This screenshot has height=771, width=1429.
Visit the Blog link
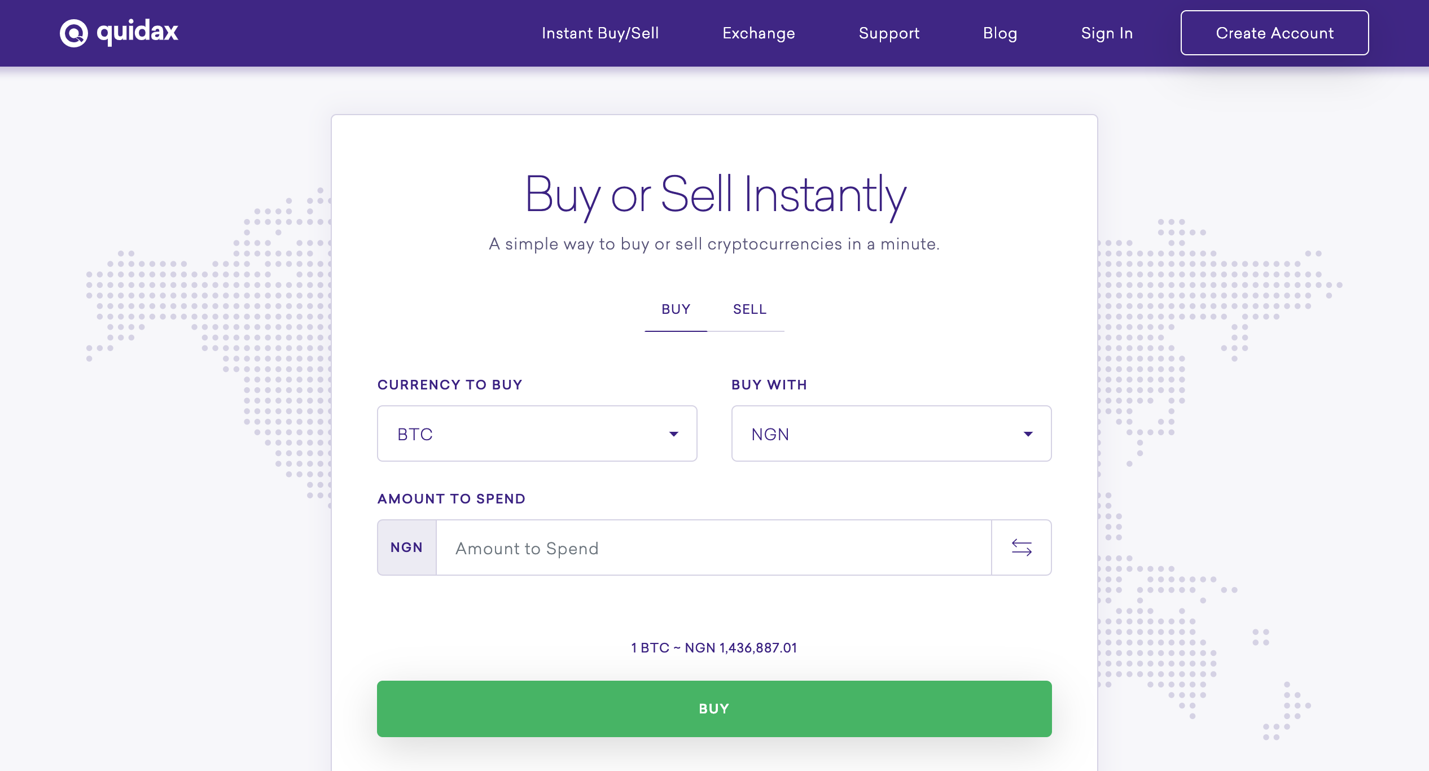[1000, 33]
